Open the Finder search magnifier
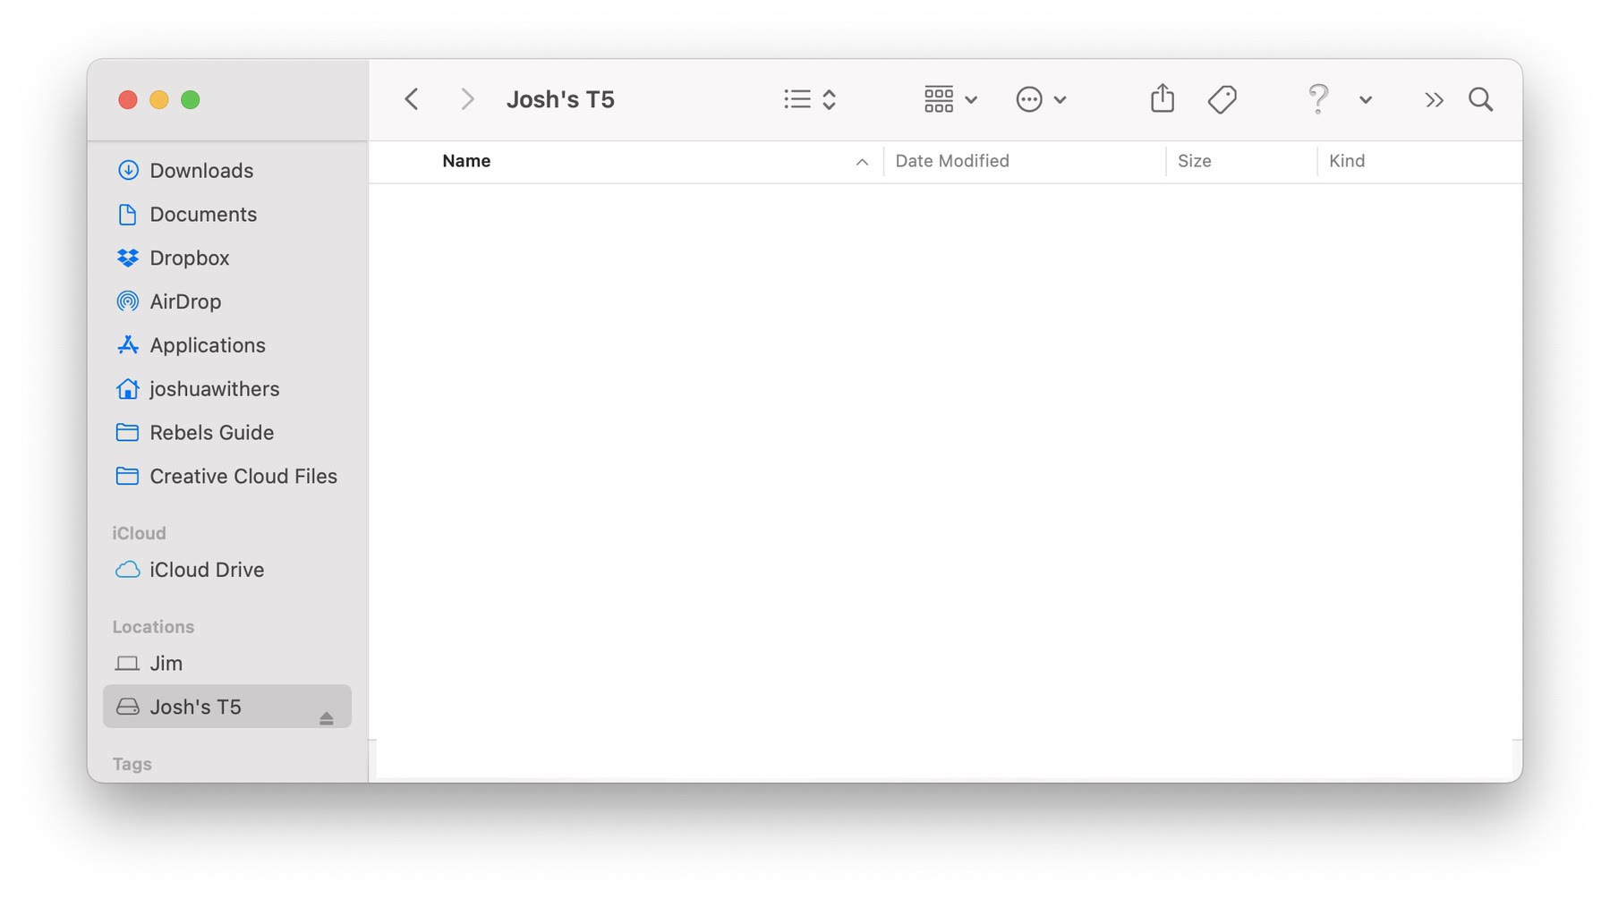1610x898 pixels. point(1480,99)
